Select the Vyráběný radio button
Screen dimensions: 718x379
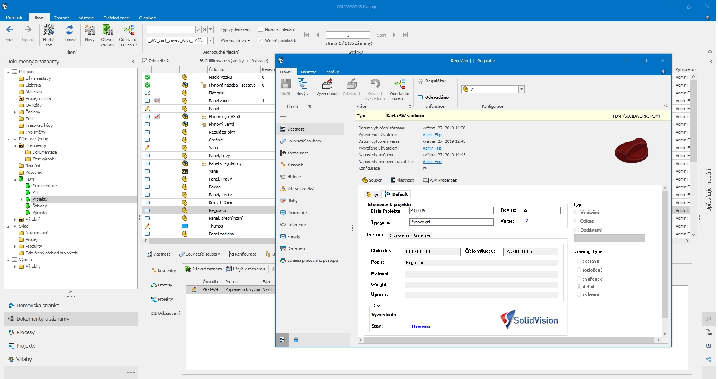(577, 212)
